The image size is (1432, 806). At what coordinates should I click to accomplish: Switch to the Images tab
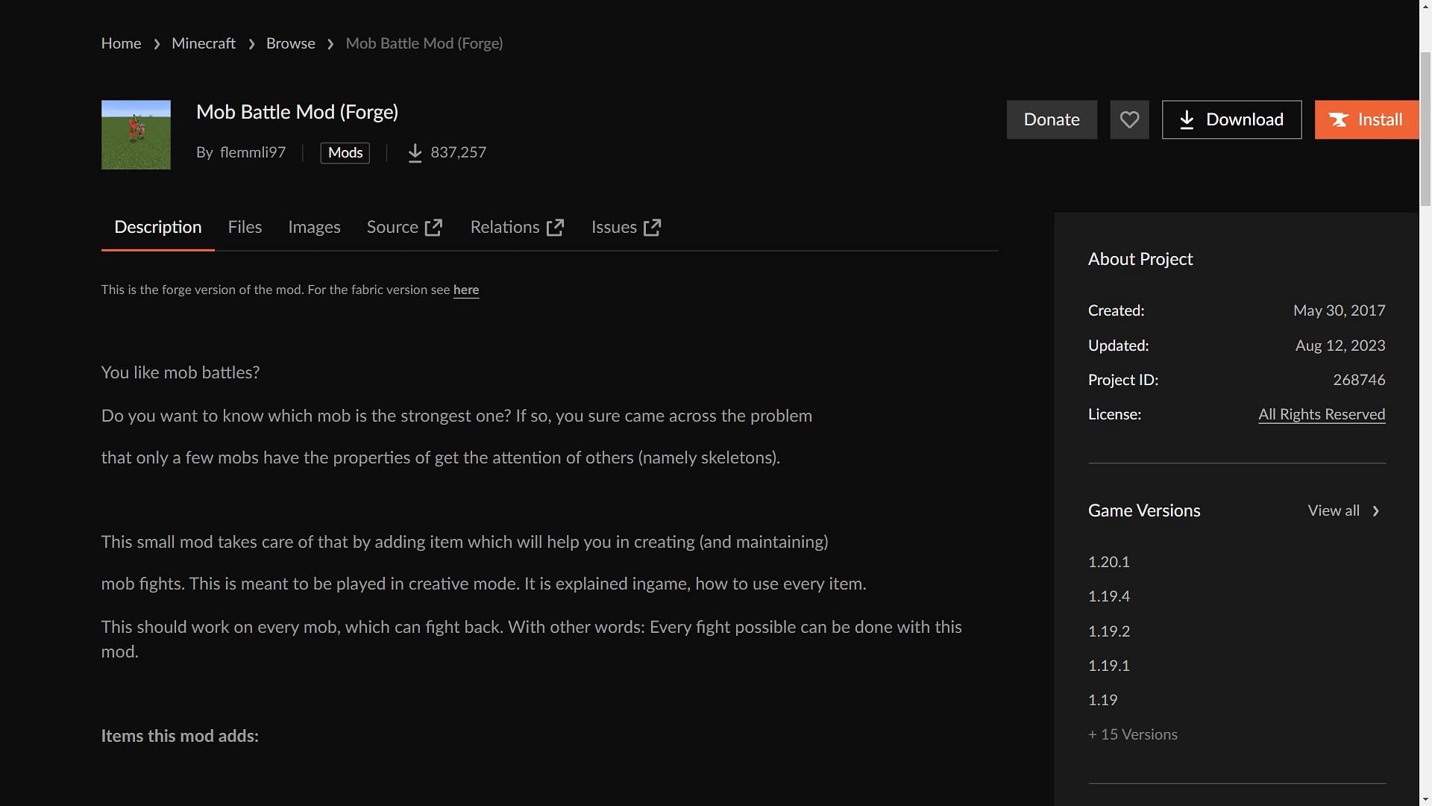(314, 226)
